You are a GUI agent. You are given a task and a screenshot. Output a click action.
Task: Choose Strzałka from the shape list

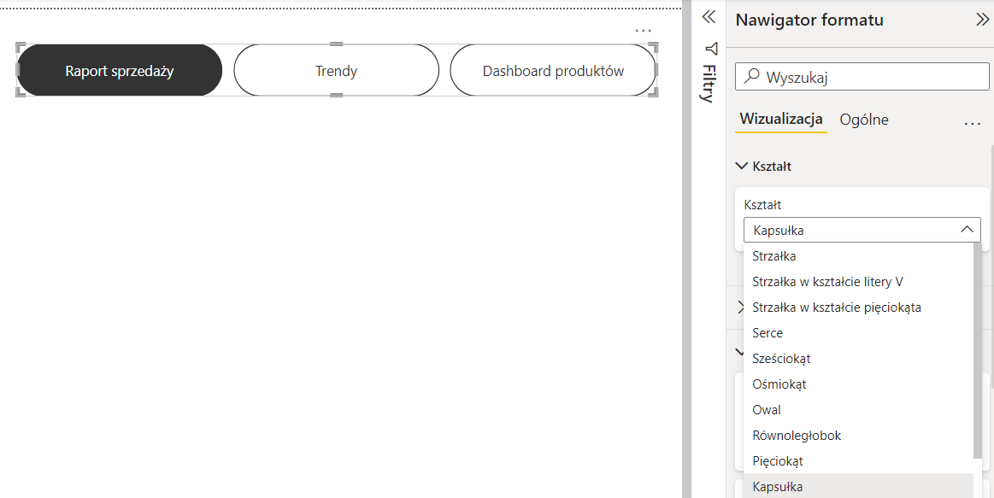coord(858,256)
